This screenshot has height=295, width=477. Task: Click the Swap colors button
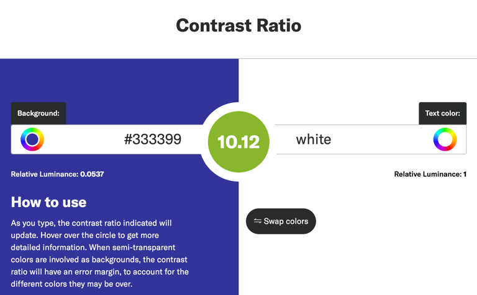coord(281,221)
